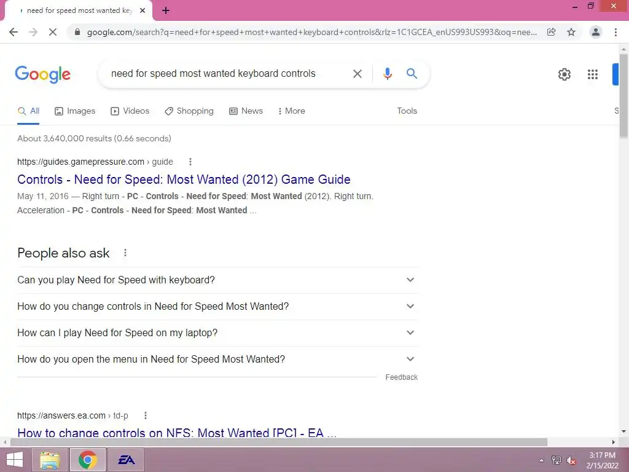Open the Google apps grid
This screenshot has height=472, width=629.
click(x=593, y=74)
